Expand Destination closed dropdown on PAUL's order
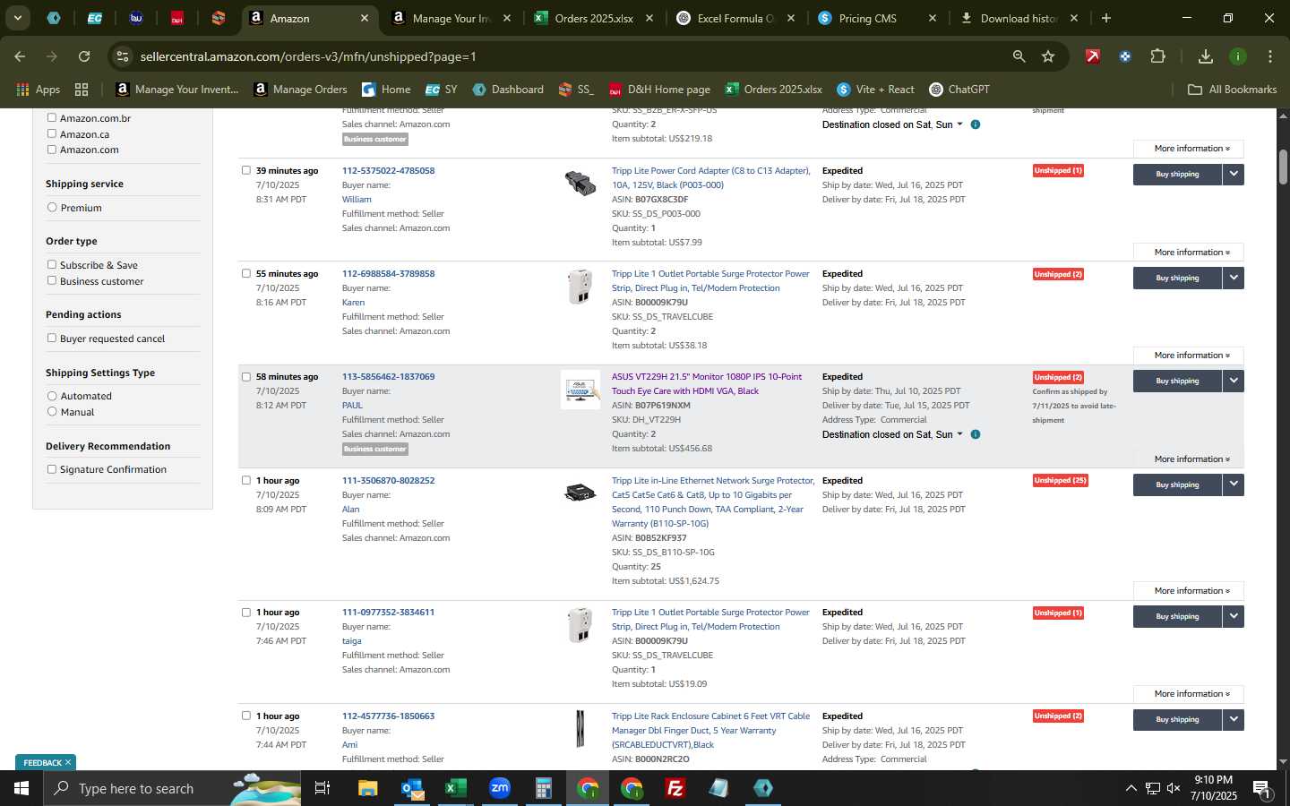This screenshot has height=806, width=1290. 892,434
